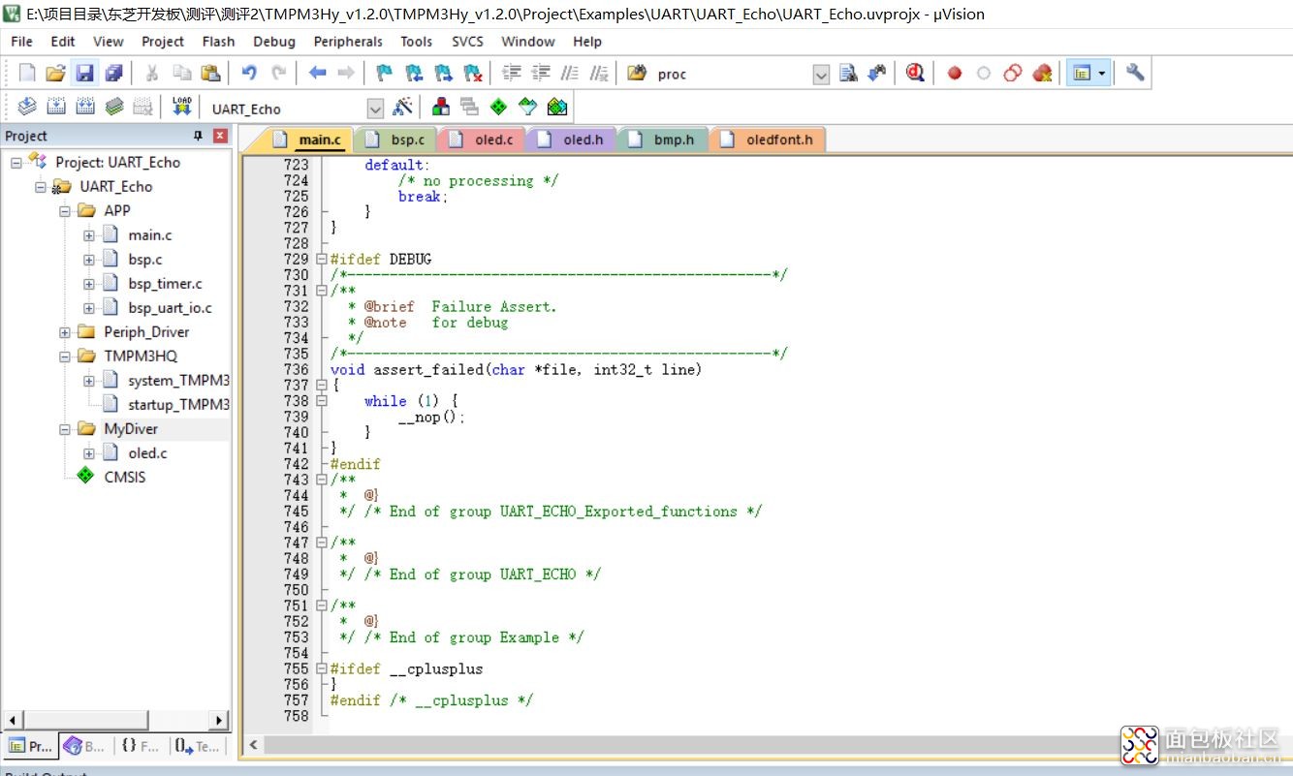The width and height of the screenshot is (1293, 776).
Task: Open UART_Echo target selector dropdown
Action: 375,109
